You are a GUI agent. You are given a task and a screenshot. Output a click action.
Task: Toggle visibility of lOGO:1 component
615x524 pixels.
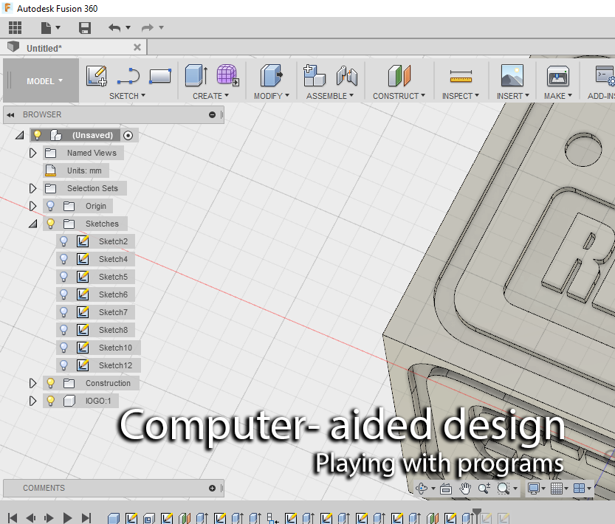point(50,401)
